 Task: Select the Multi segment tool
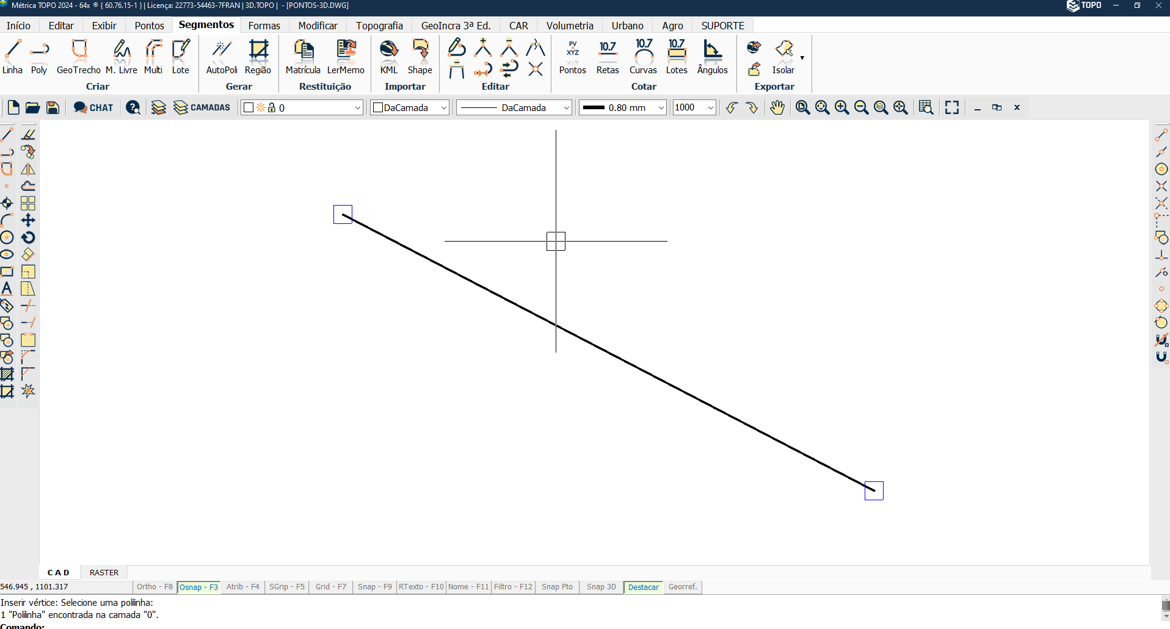tap(153, 57)
